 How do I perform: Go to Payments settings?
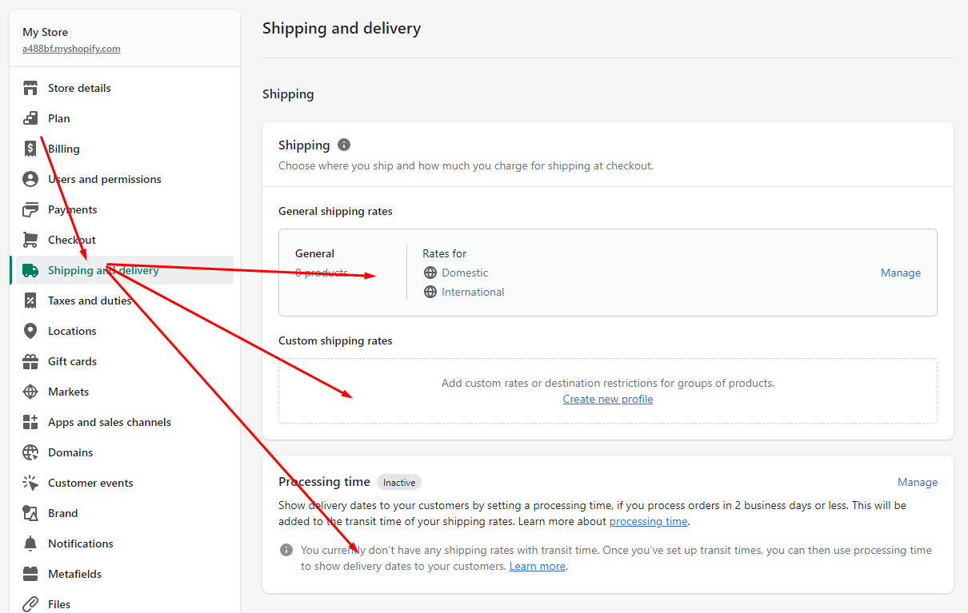(x=73, y=209)
